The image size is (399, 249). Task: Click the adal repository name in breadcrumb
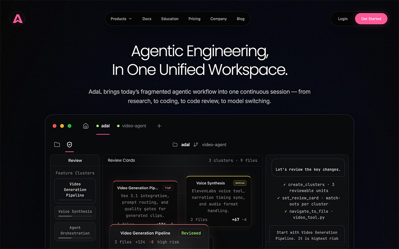(185, 145)
